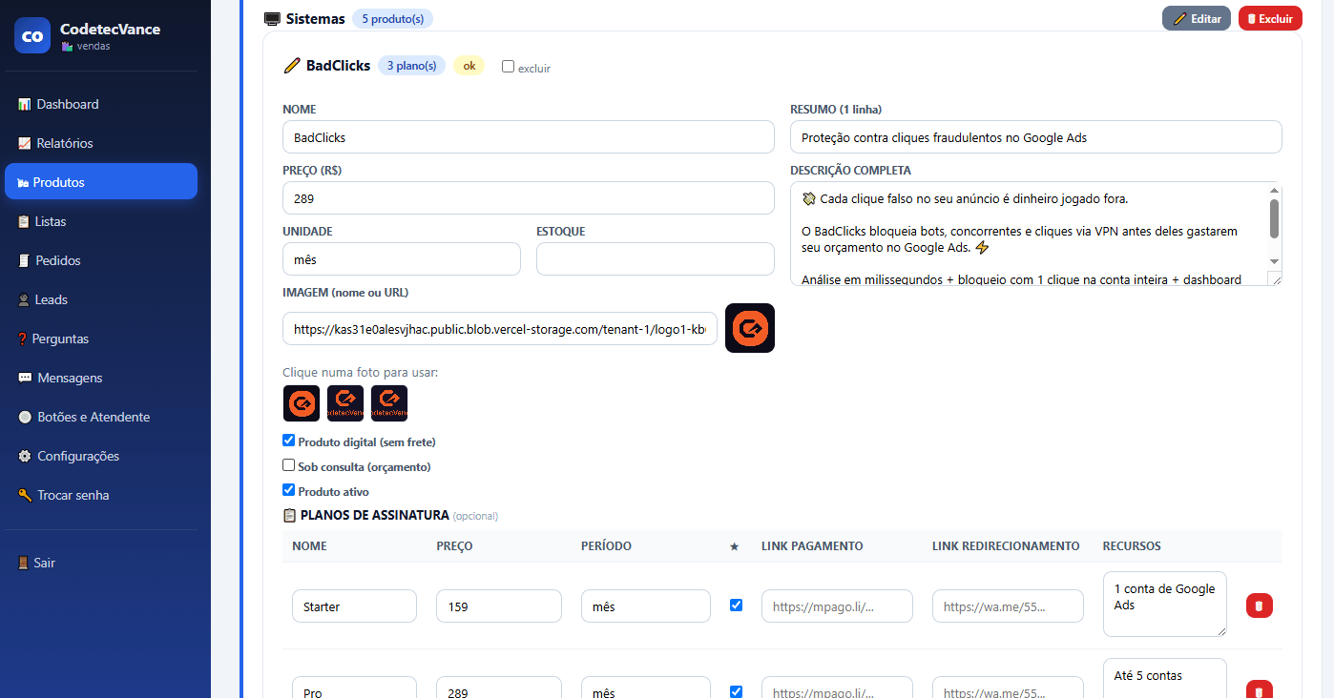Viewport: 1334px width, 698px height.
Task: Go to Relatórios in the sidebar
Action: click(101, 143)
